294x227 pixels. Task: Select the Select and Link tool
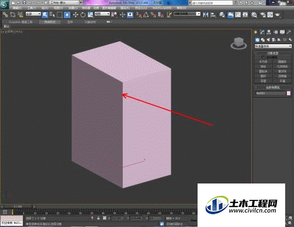[5, 15]
